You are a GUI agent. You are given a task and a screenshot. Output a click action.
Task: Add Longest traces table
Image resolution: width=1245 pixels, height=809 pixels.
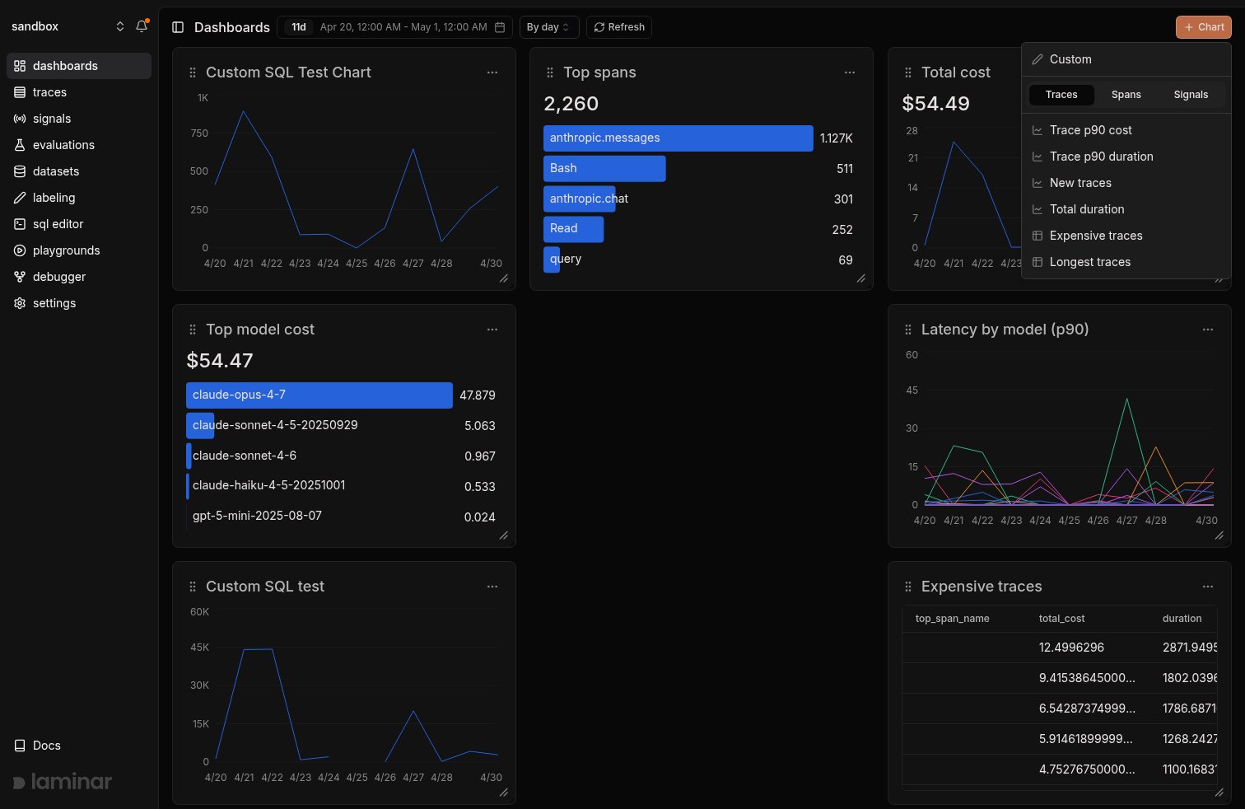point(1126,262)
